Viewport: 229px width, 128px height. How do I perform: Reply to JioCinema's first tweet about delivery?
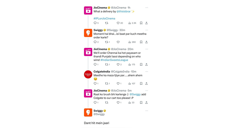[95, 23]
